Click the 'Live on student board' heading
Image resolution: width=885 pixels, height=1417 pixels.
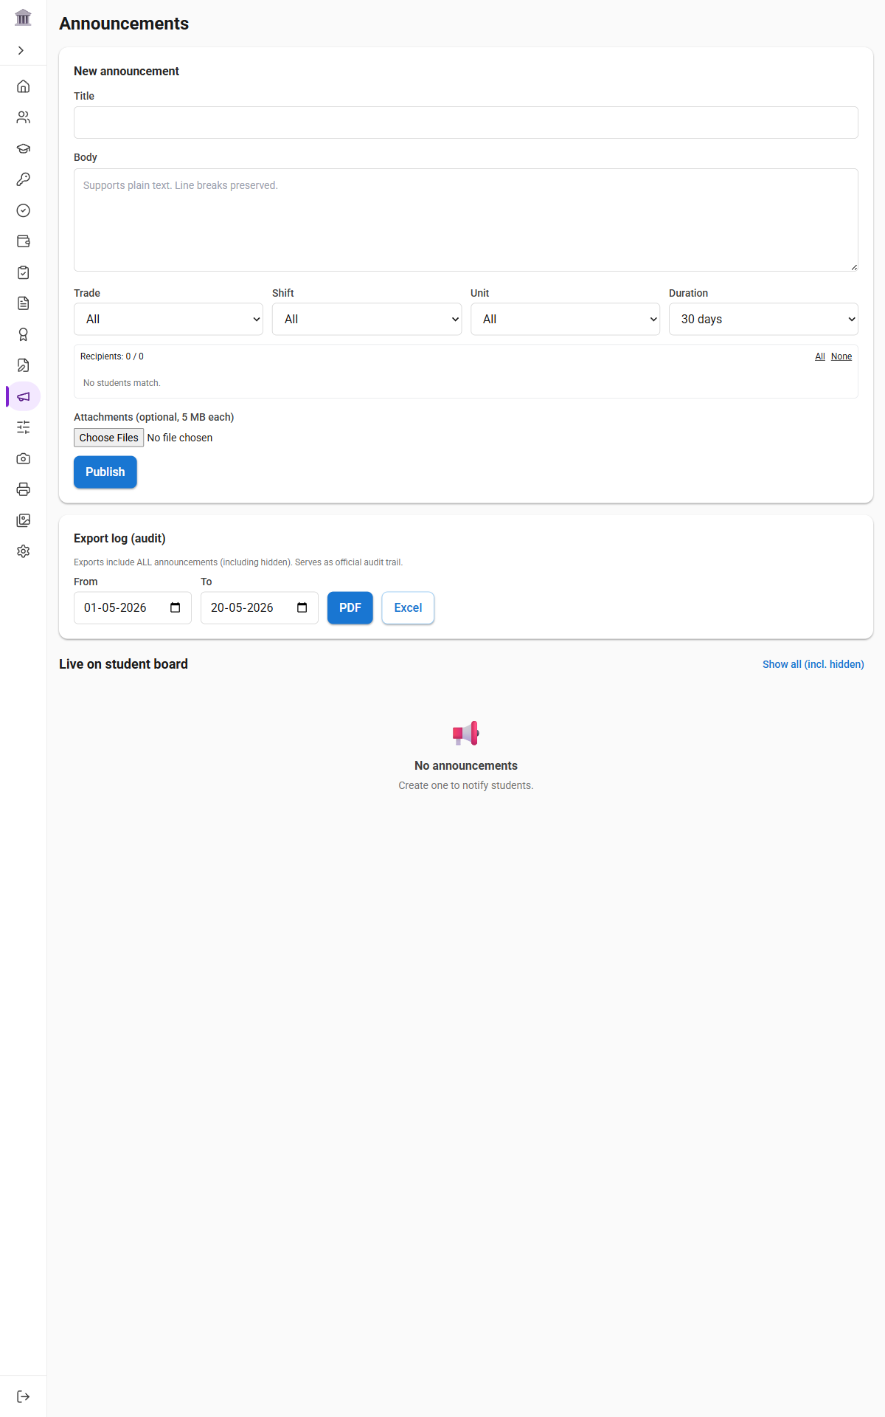[x=123, y=664]
